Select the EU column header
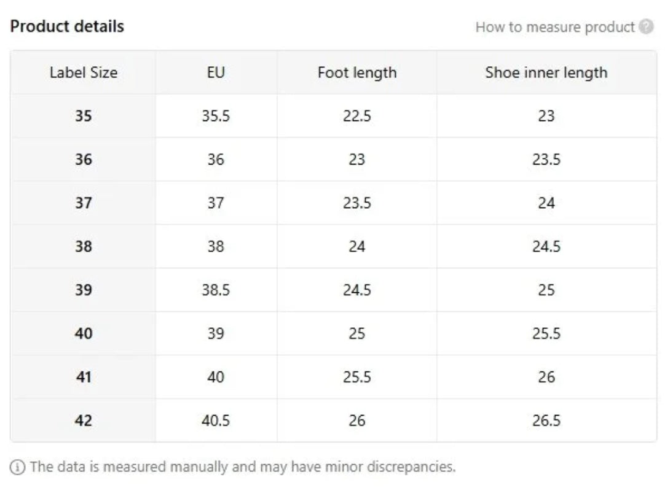Screen dimensions: 665x493 (216, 72)
